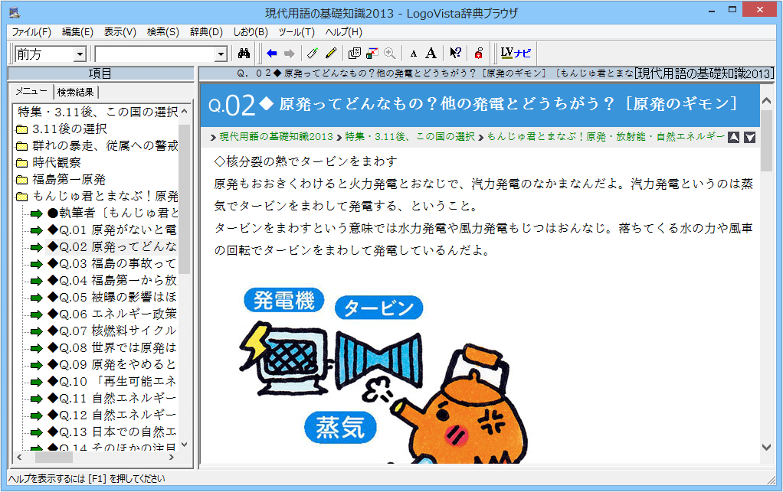Open the 辞典(D) menu
Viewport: 783px width, 492px height.
pos(206,32)
